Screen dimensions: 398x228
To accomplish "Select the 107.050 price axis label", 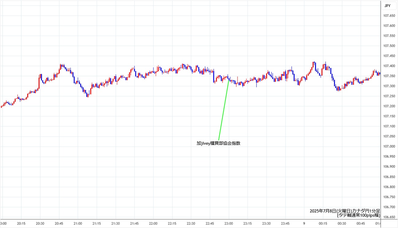I will (389, 136).
